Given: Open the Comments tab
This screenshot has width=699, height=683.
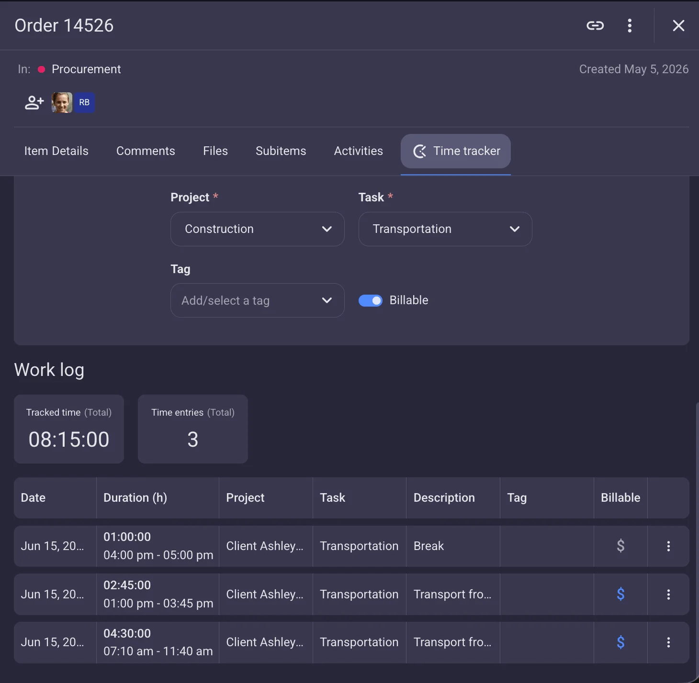Looking at the screenshot, I should click(x=146, y=151).
